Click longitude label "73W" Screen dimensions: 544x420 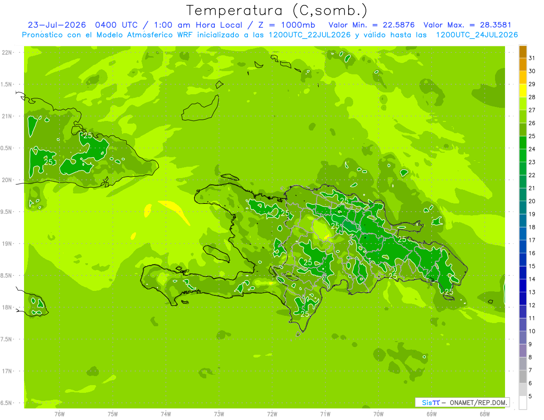point(219,414)
